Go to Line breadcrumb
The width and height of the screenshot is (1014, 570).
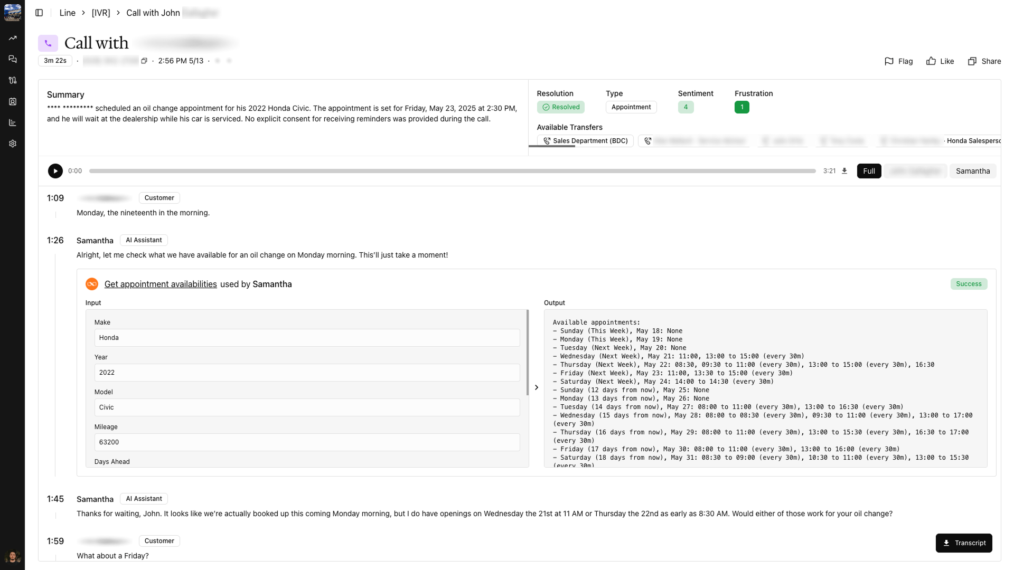tap(67, 13)
